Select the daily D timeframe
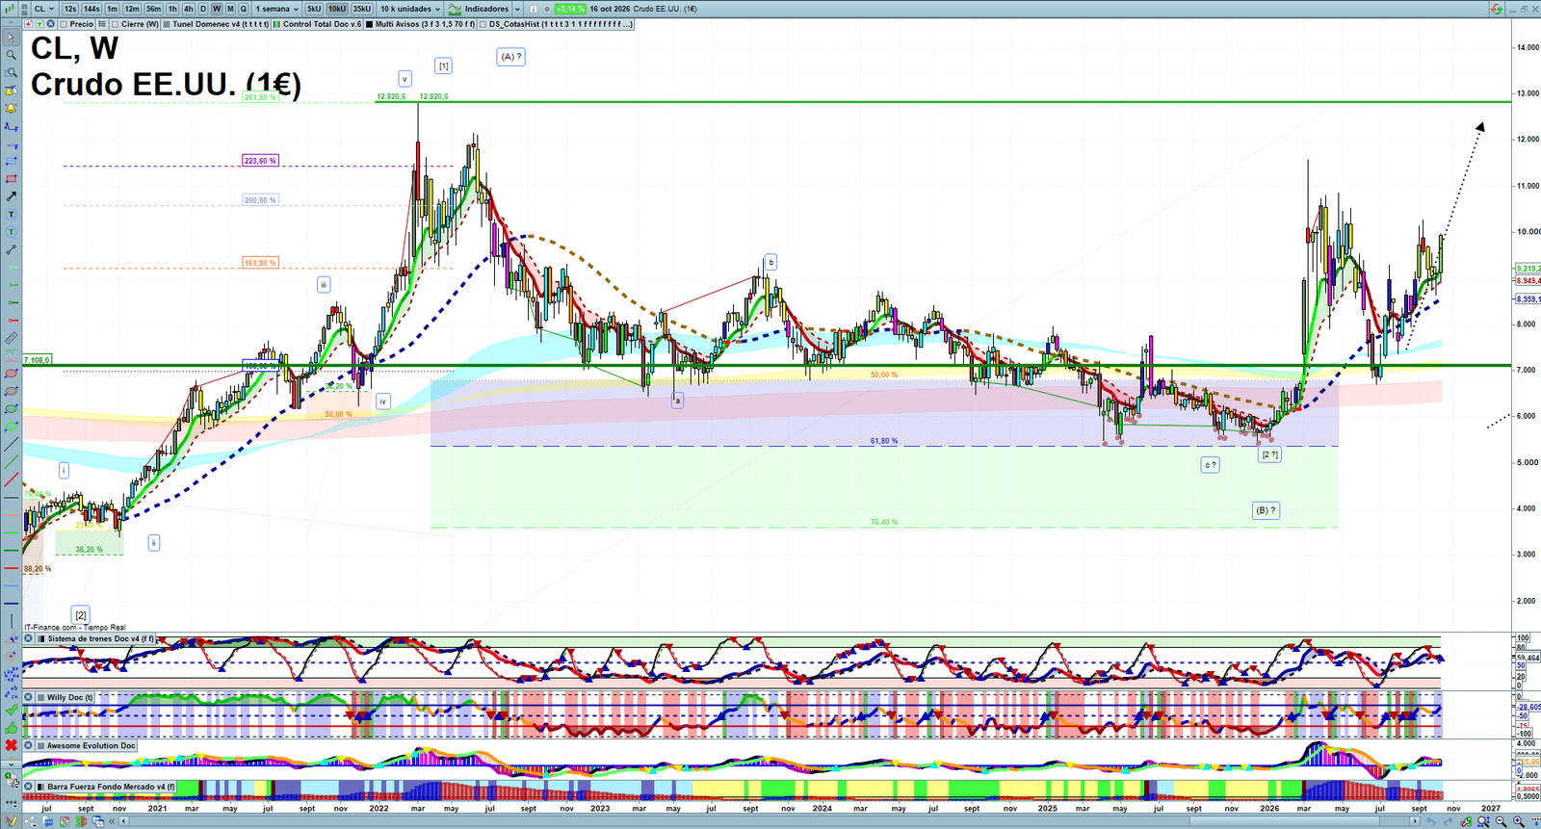 click(203, 9)
